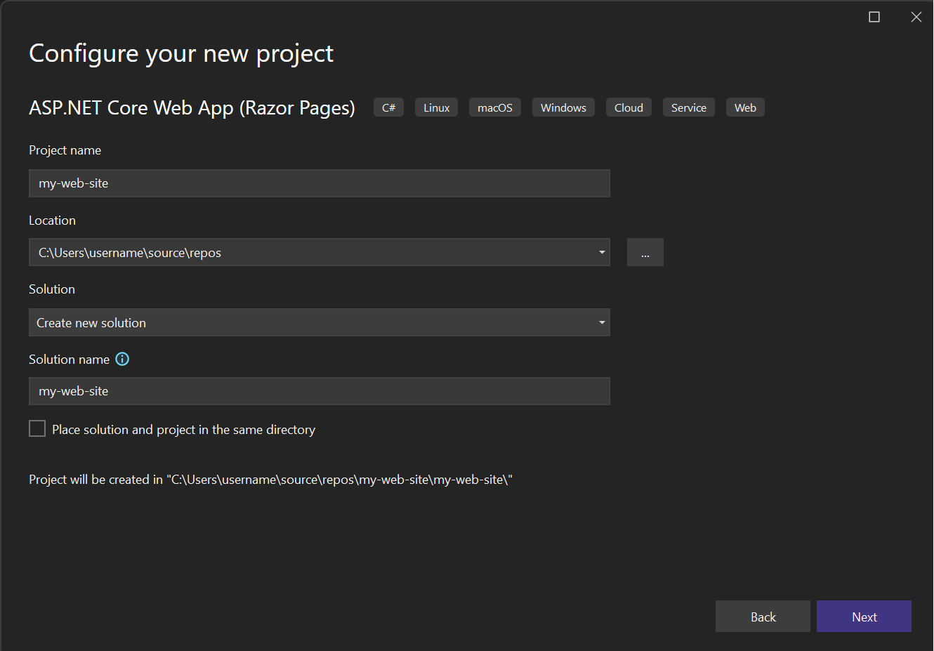Close the Configure your new project dialog

916,17
